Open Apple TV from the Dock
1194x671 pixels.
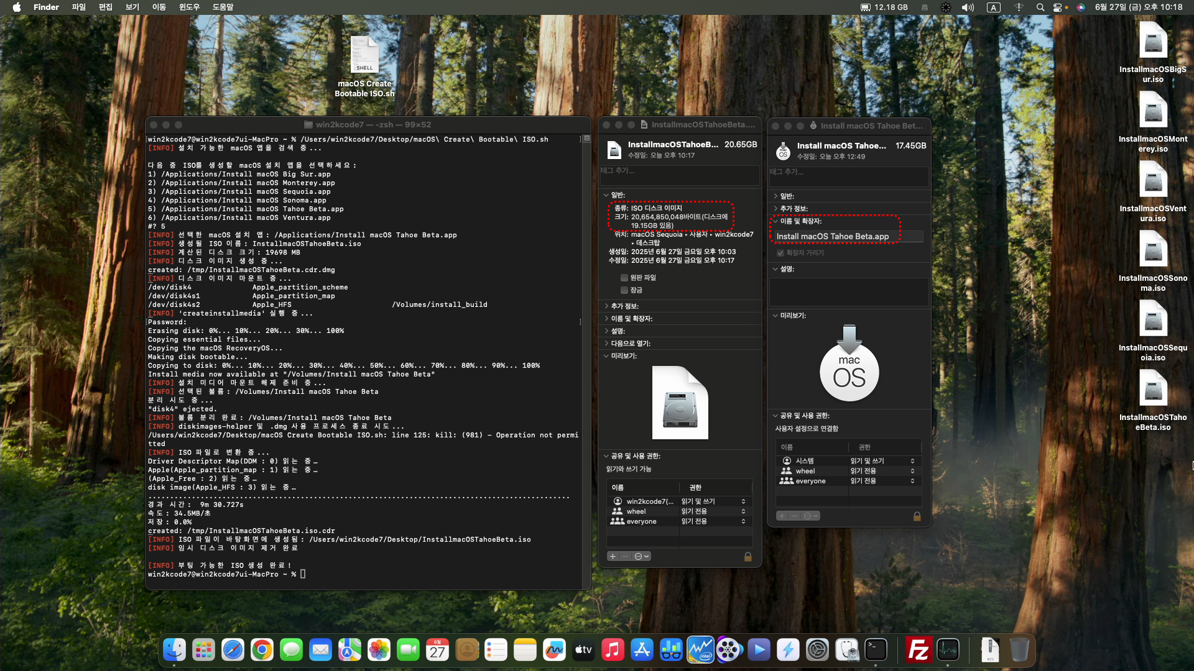[583, 650]
